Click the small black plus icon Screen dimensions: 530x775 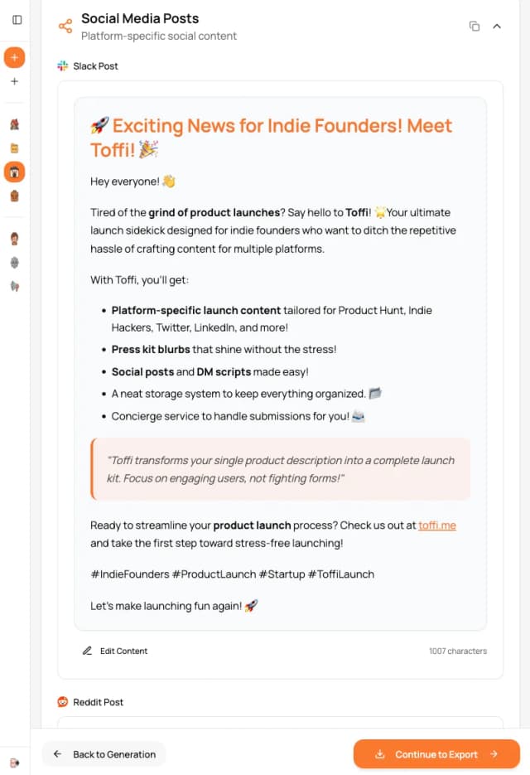[14, 81]
